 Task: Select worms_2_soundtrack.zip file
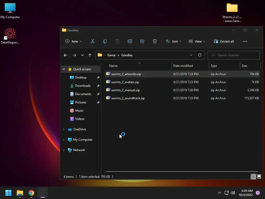pyautogui.click(x=182, y=98)
